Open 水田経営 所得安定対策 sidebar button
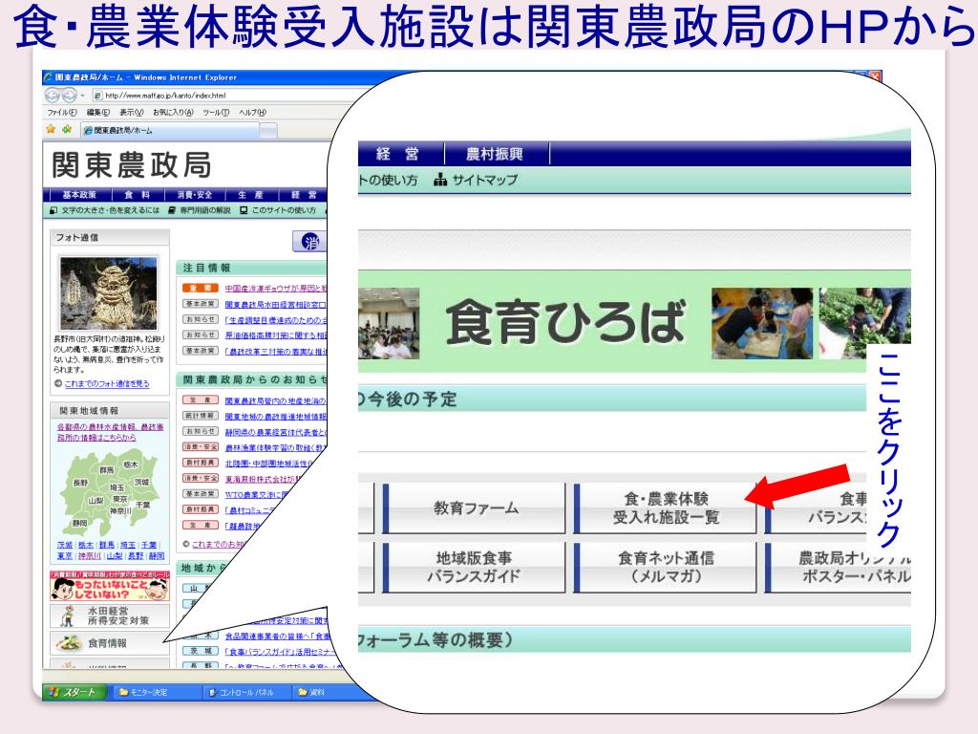The image size is (978, 734). pyautogui.click(x=109, y=616)
